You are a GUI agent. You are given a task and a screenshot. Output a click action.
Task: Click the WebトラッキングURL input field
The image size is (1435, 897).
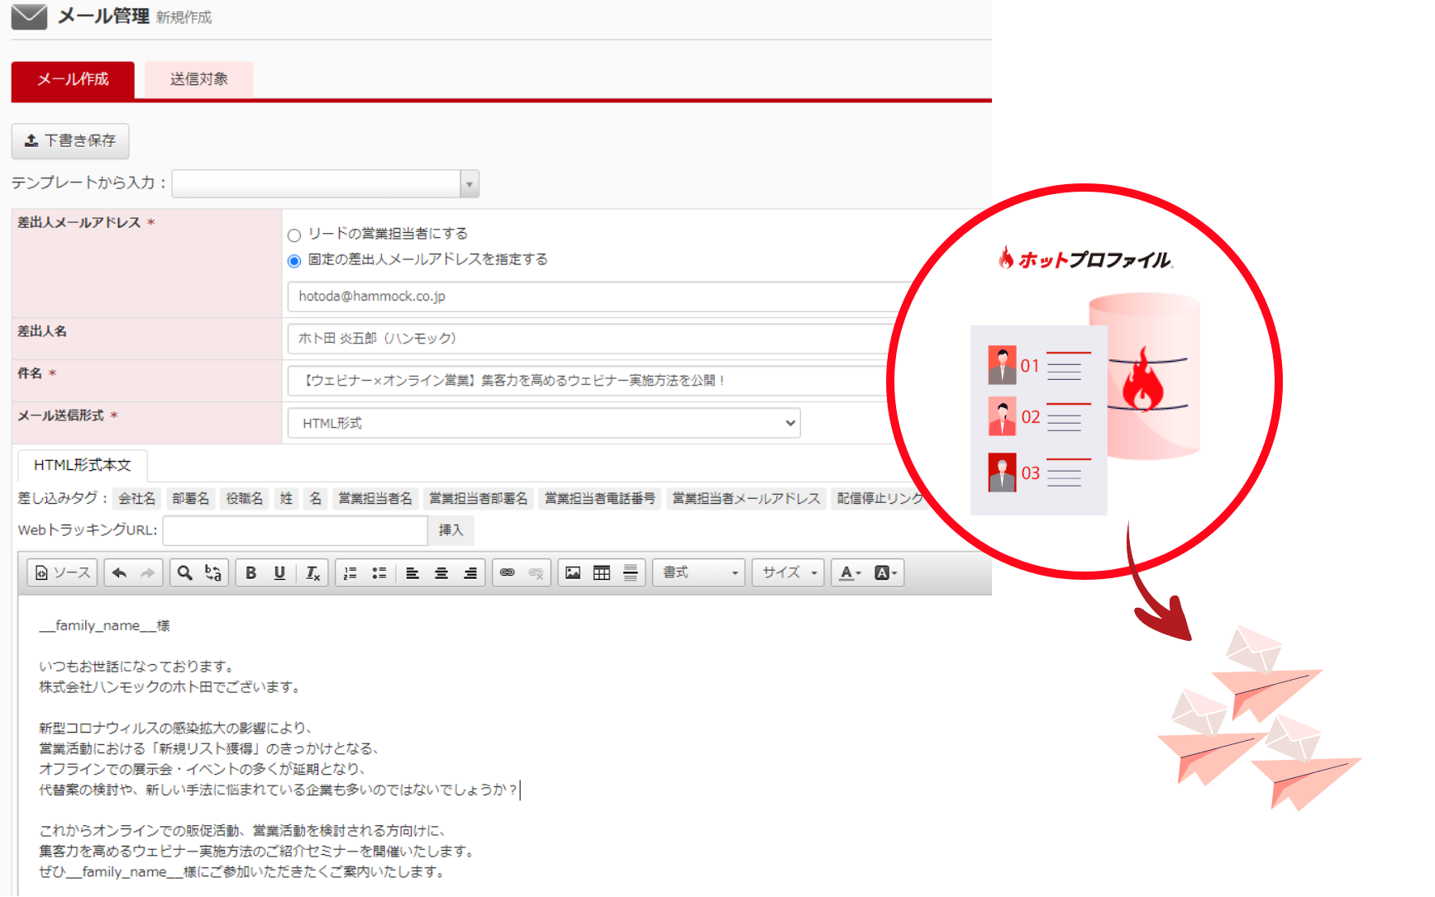[295, 530]
